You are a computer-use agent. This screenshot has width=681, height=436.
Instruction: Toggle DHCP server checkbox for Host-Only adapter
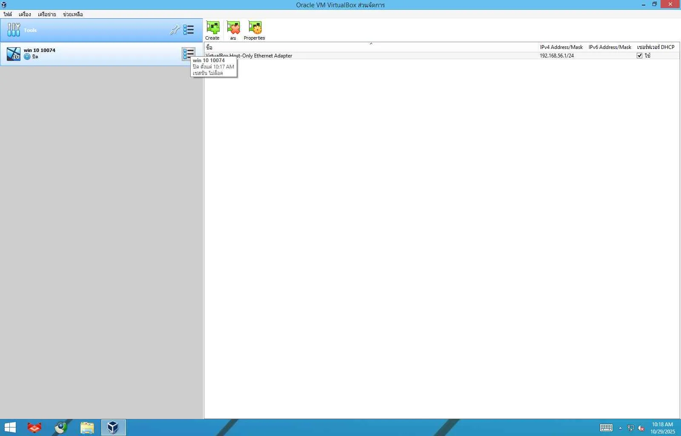click(639, 56)
